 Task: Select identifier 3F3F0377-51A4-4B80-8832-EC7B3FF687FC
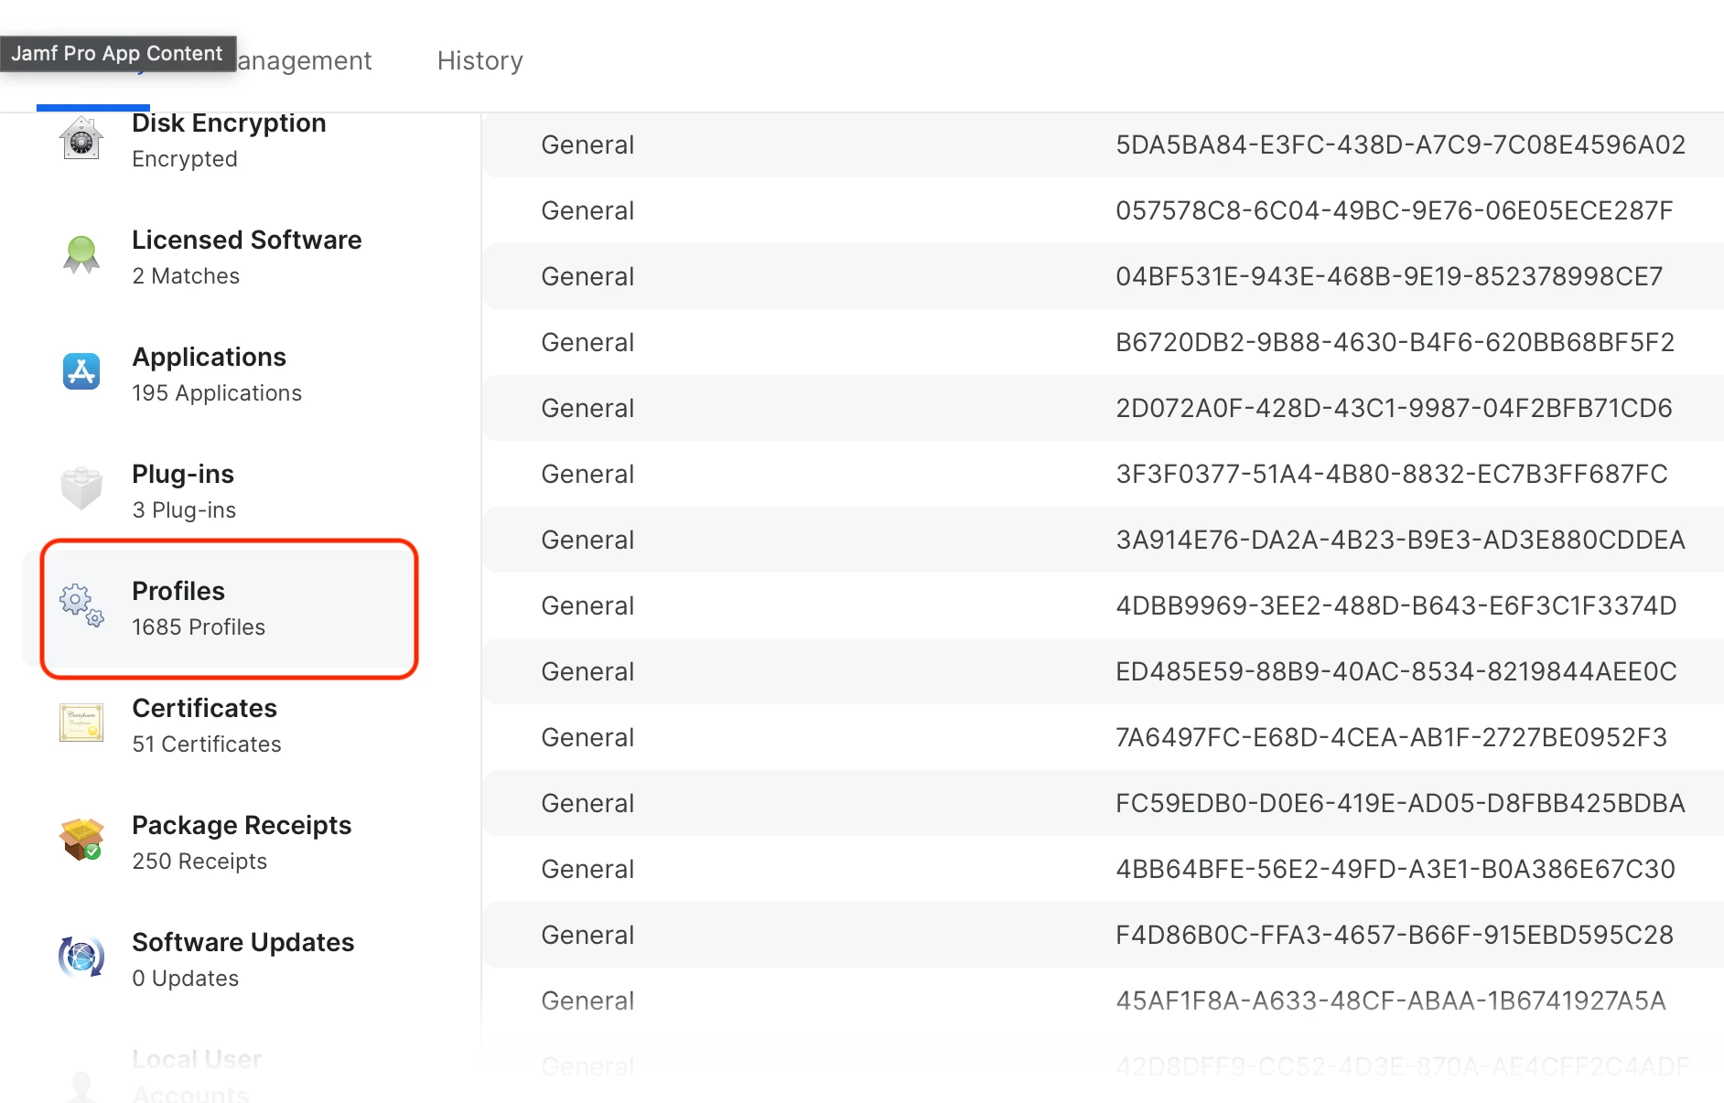tap(1391, 474)
